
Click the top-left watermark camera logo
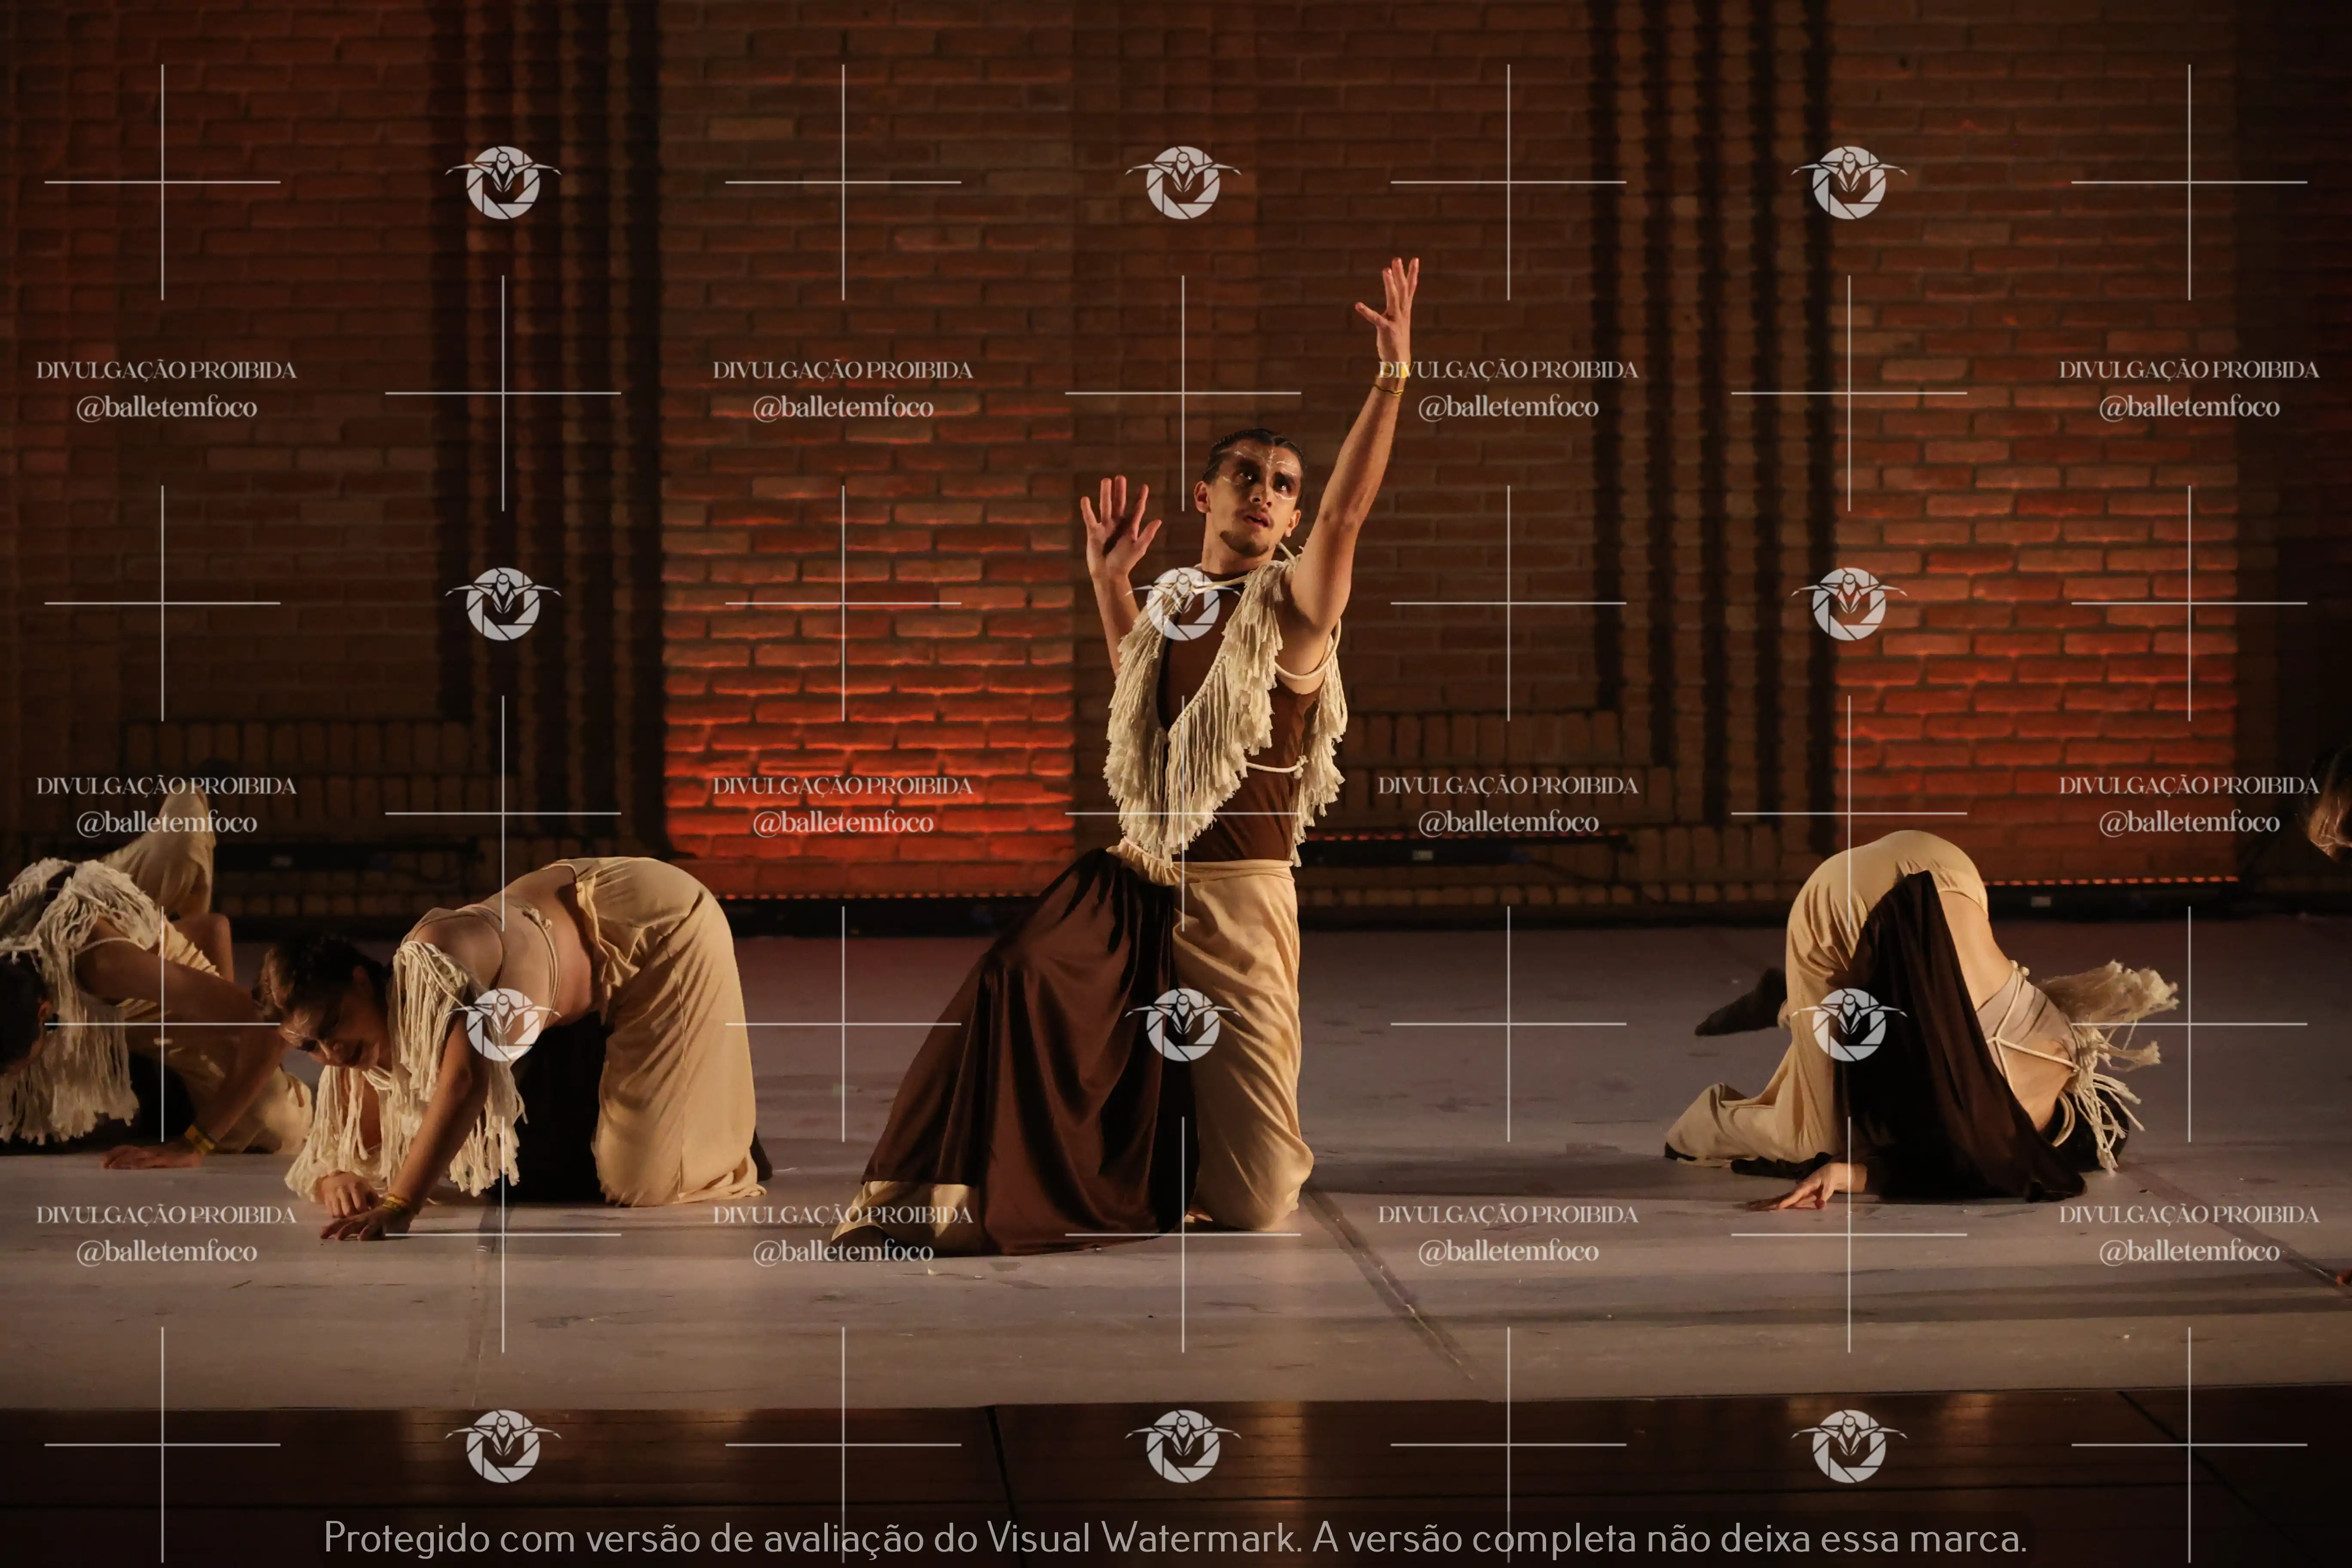point(503,182)
